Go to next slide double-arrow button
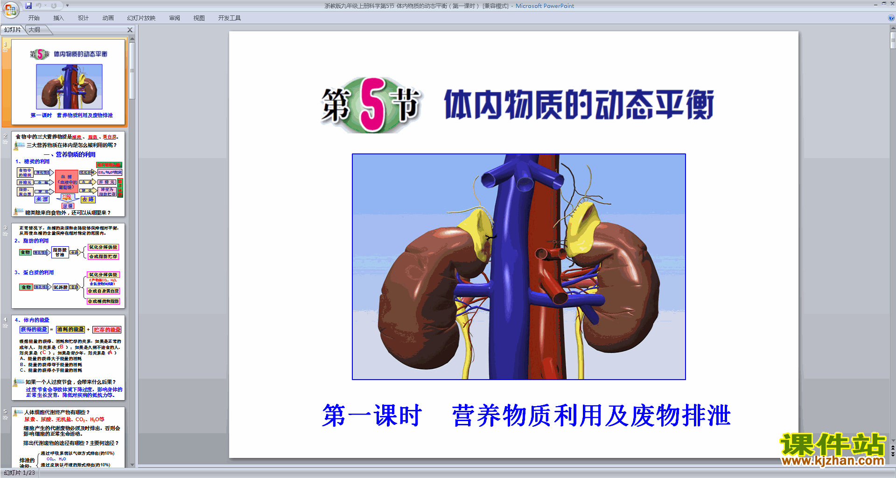 pos(893,454)
